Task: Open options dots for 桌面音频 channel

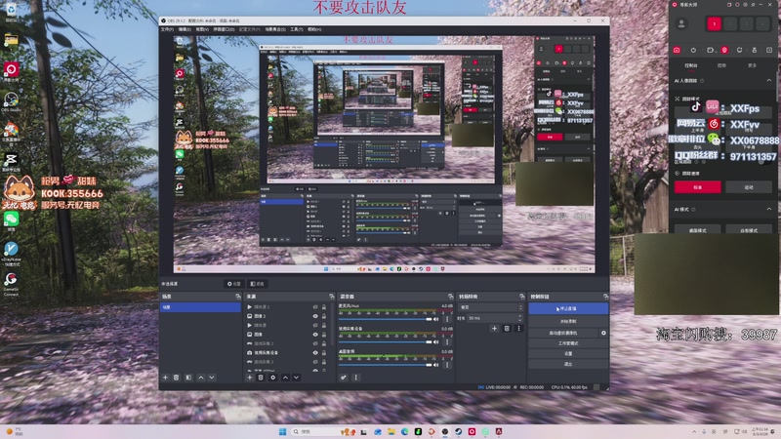Action: (x=447, y=365)
